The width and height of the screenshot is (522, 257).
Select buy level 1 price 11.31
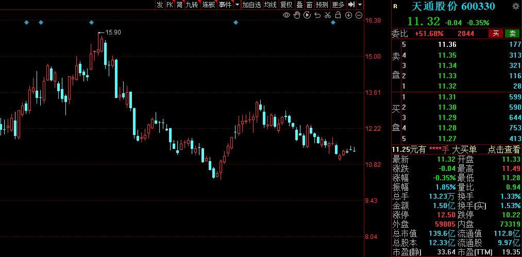[x=447, y=97]
